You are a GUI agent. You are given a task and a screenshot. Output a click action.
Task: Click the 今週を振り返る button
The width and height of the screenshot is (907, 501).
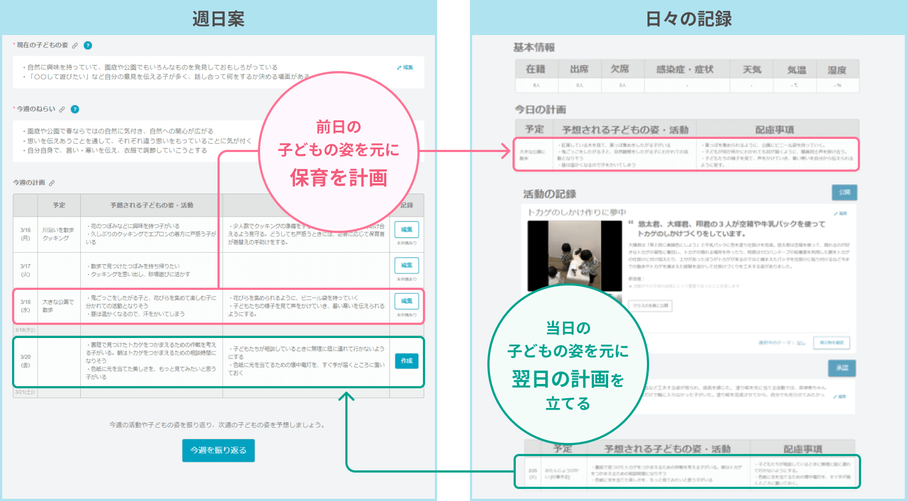point(219,450)
